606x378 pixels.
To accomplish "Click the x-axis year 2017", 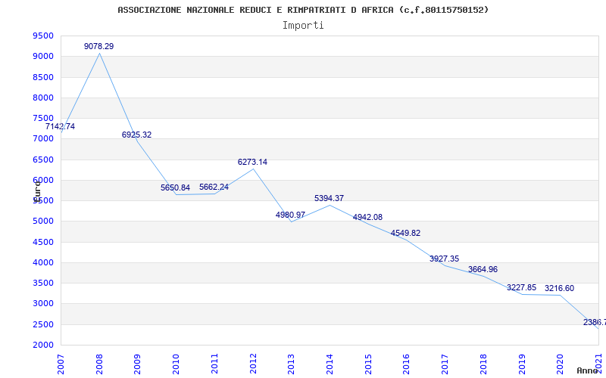I will 445,364.
